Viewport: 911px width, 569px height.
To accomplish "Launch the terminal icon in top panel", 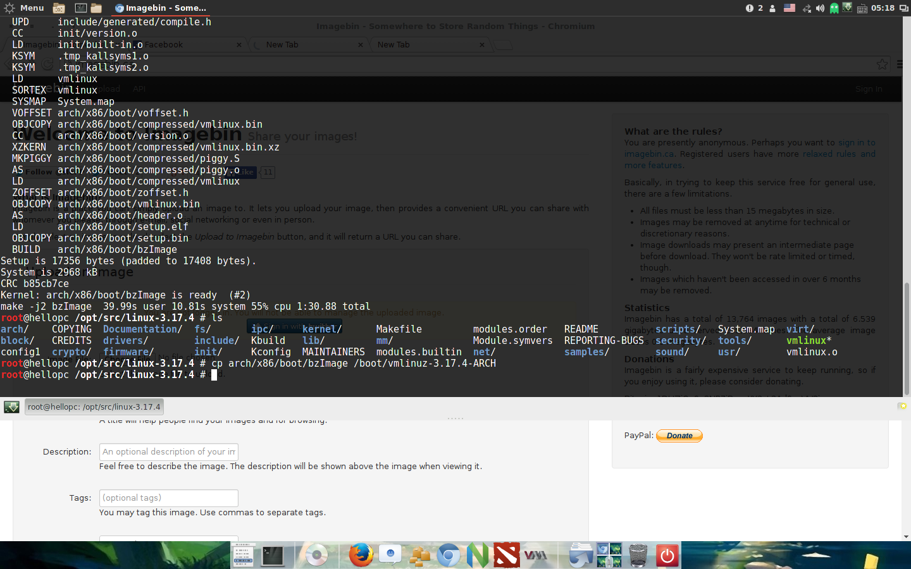I will tap(80, 8).
